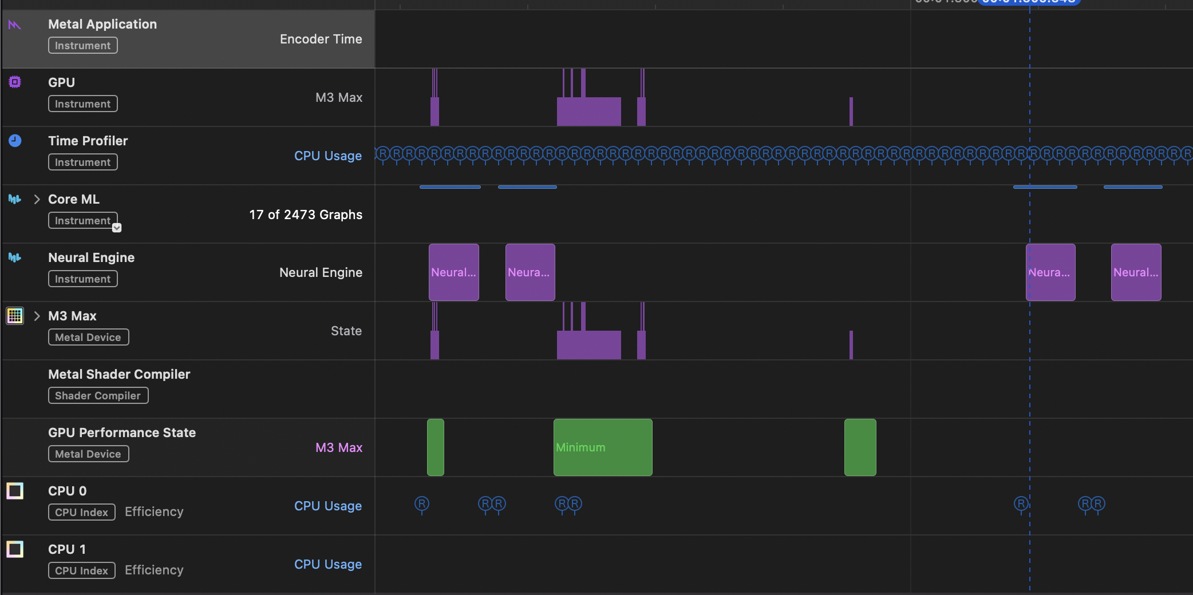Click the M3 Max grid device icon
The image size is (1193, 595).
tap(15, 316)
